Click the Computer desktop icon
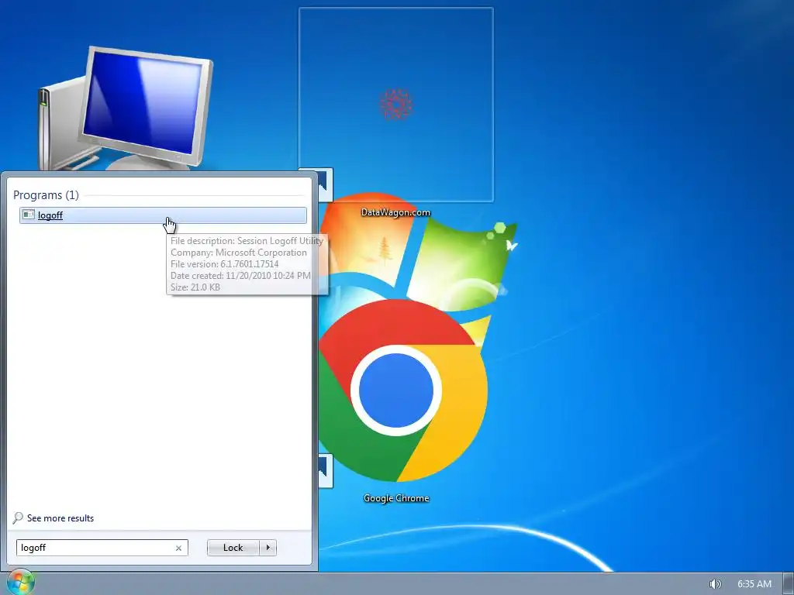The width and height of the screenshot is (794, 595). [x=126, y=108]
